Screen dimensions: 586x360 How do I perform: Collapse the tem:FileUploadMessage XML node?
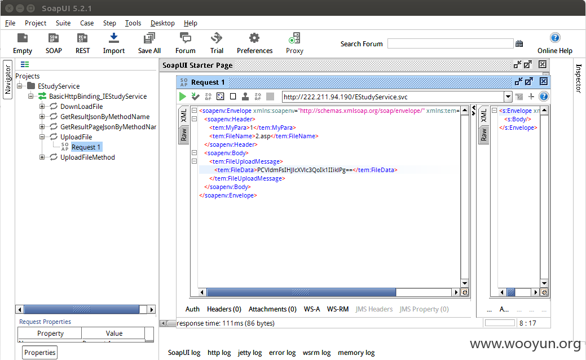point(195,161)
